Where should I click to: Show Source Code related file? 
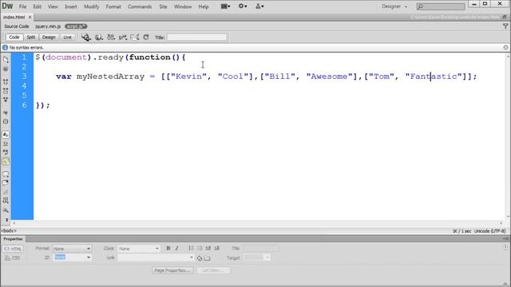(x=17, y=26)
